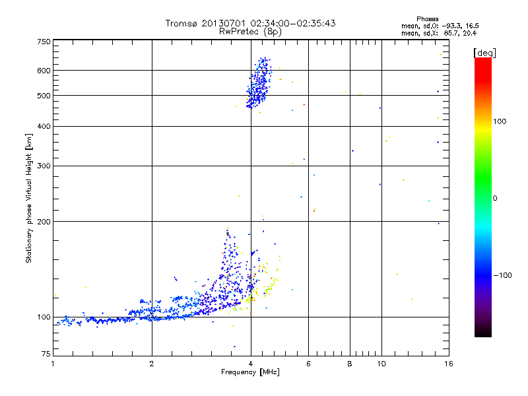Click the y-axis '600' tick label
The image size is (528, 396).
44,71
